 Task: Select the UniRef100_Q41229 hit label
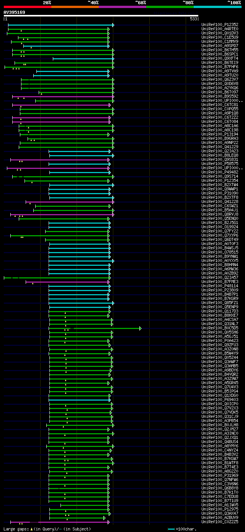click(x=220, y=147)
